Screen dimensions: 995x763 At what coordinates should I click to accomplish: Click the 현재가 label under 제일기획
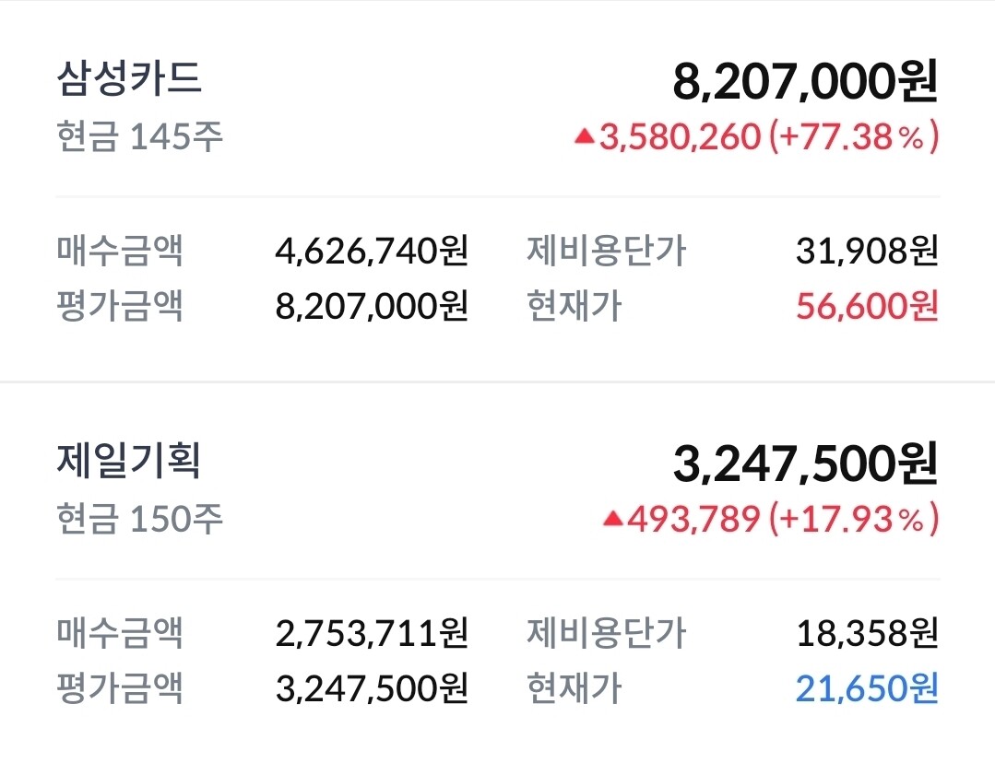pos(574,687)
